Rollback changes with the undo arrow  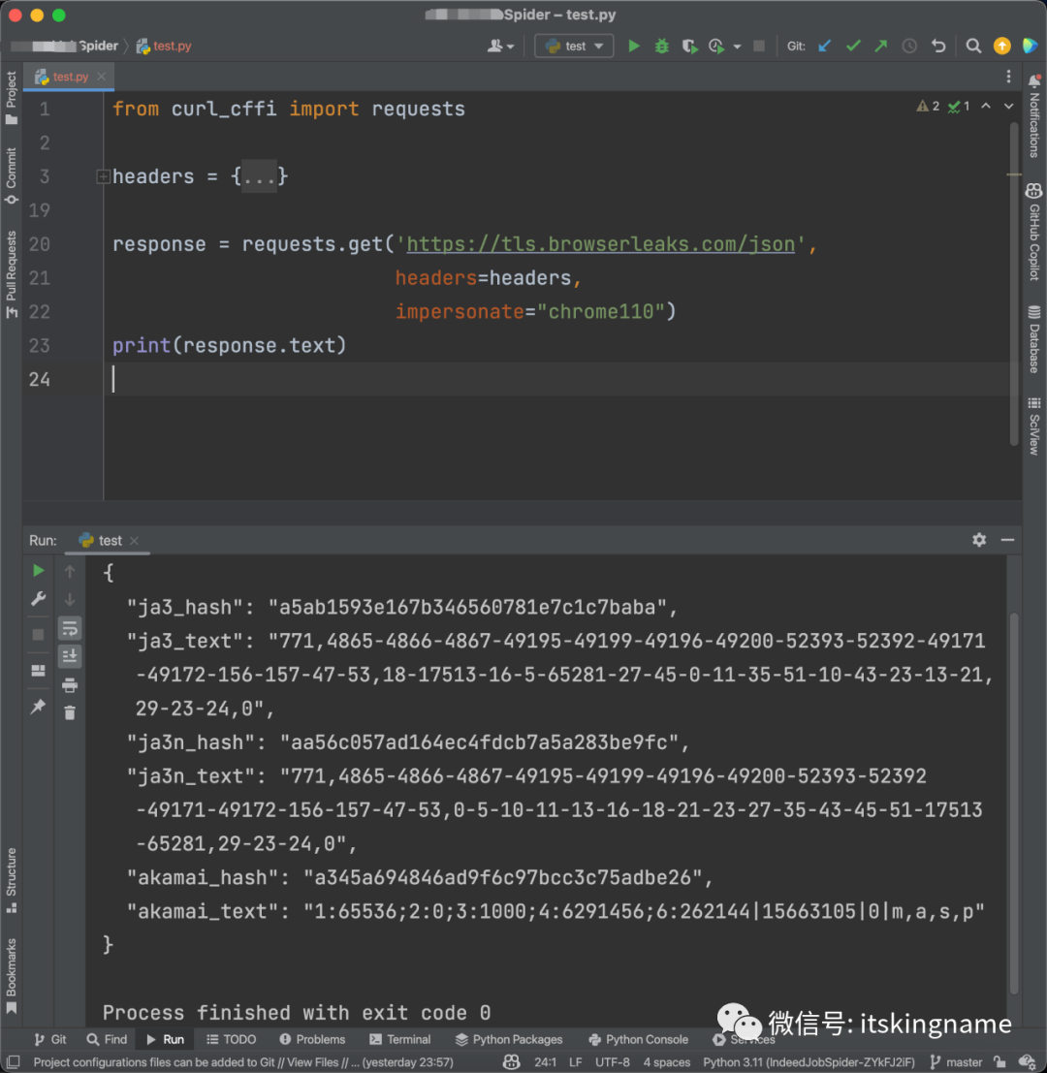point(938,46)
